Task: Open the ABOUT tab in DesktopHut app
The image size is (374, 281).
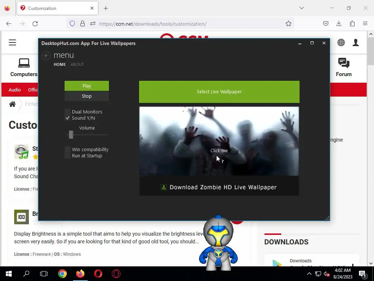Action: [x=77, y=64]
